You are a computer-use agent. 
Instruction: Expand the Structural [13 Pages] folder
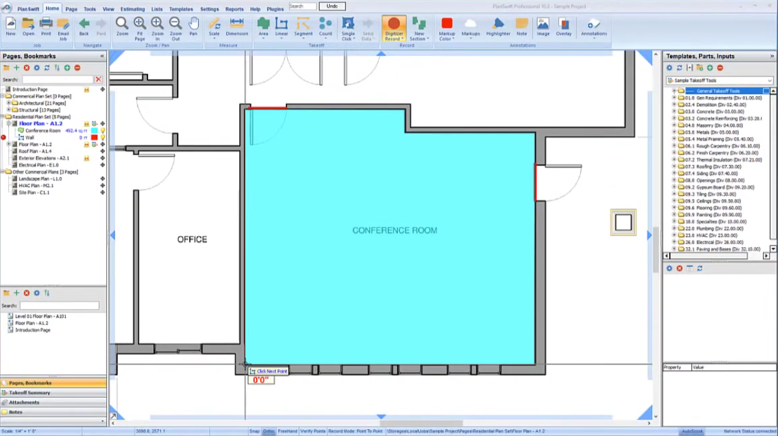[9, 110]
